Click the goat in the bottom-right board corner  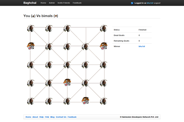[x=103, y=101]
